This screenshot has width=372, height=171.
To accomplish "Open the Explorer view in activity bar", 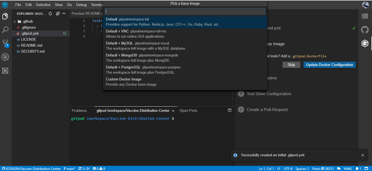I will (x=5, y=16).
